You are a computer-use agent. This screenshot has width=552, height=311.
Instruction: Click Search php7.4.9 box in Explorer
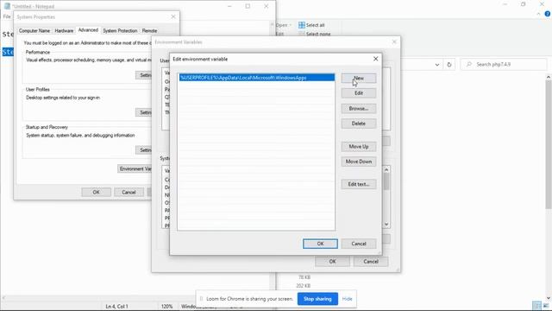[504, 65]
